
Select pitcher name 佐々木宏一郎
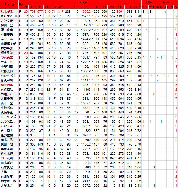[x=9, y=16]
